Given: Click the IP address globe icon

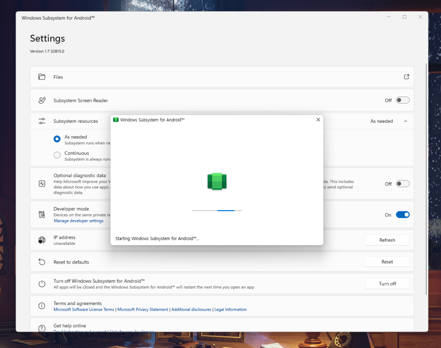Looking at the screenshot, I should (42, 240).
